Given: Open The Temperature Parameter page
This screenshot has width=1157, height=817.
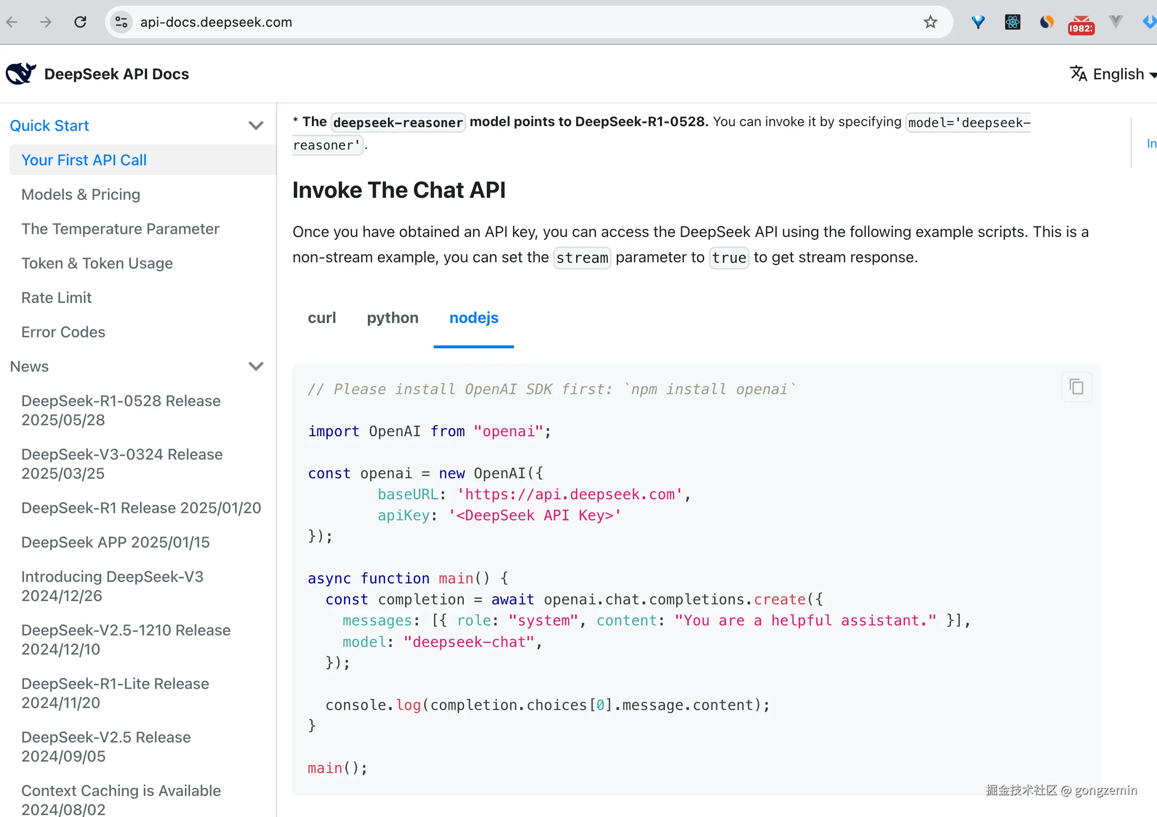Looking at the screenshot, I should tap(120, 229).
